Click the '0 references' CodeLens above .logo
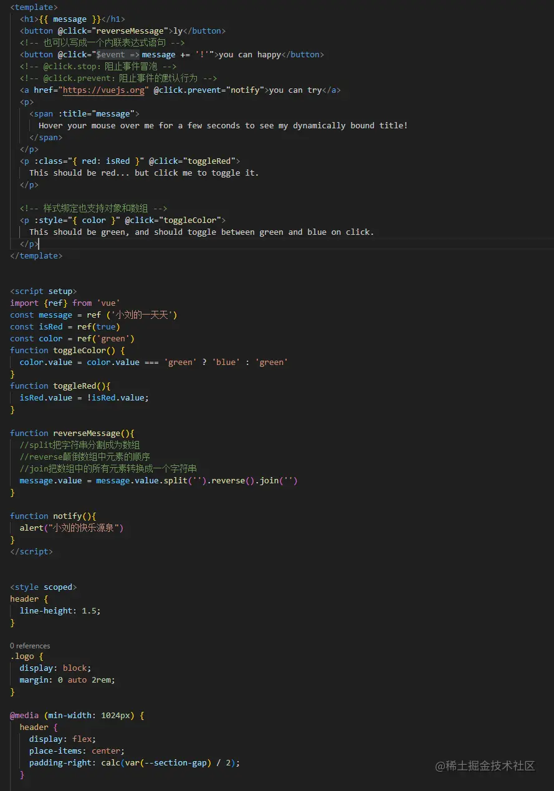This screenshot has height=791, width=554. click(x=30, y=646)
